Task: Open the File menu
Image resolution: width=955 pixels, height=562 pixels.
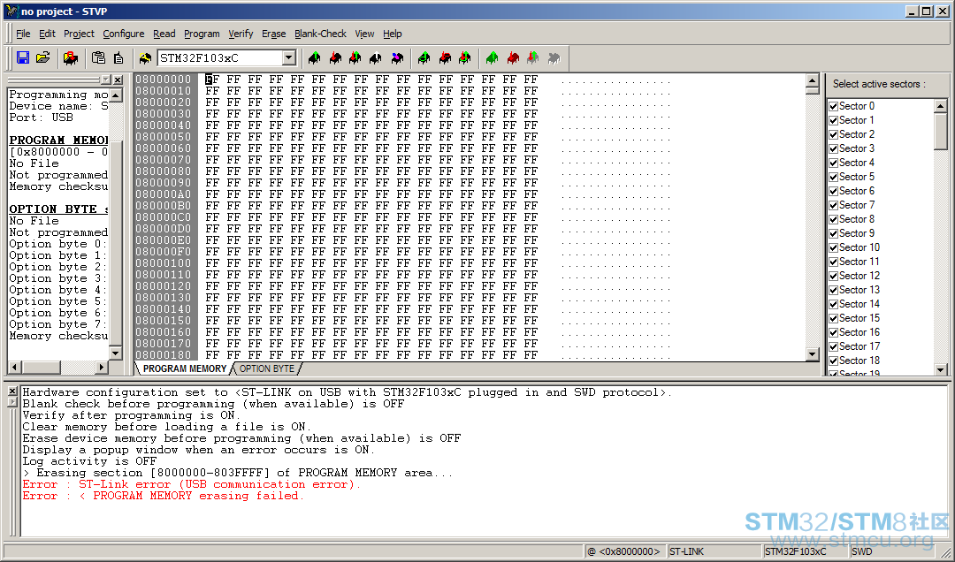Action: (x=23, y=34)
